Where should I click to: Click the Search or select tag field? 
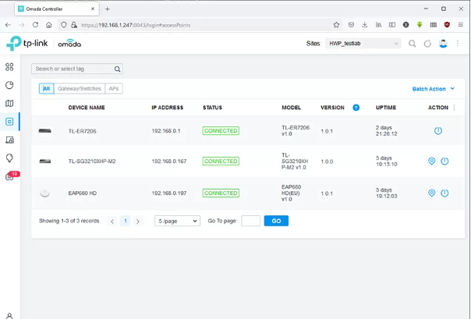[x=73, y=69]
